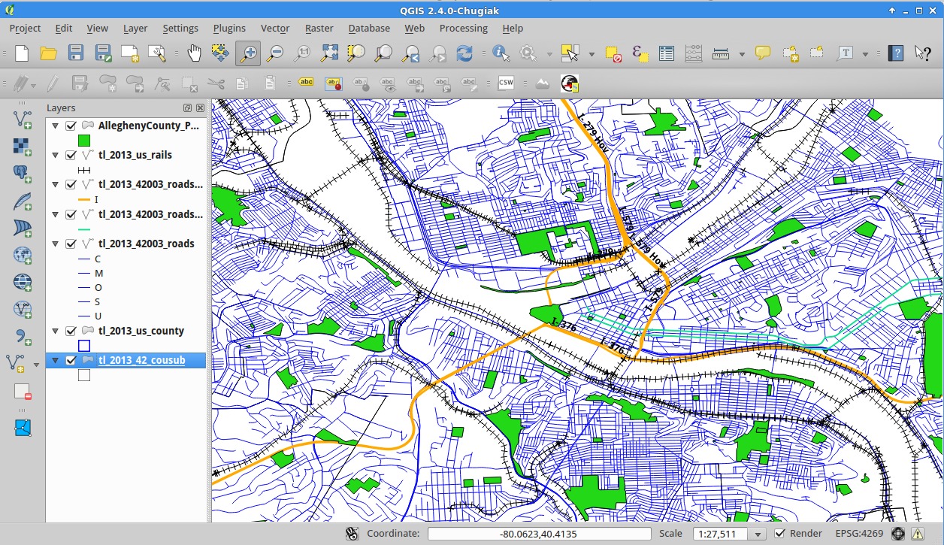This screenshot has width=944, height=545.
Task: Open the Scale dropdown arrow
Action: [x=758, y=534]
